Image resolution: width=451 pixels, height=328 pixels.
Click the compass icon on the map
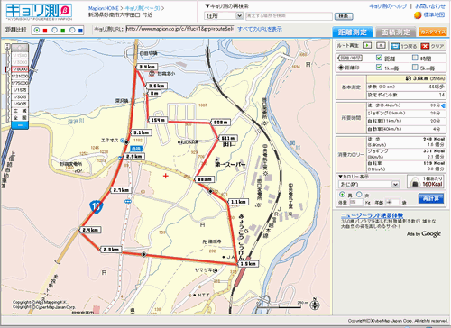pos(315,305)
